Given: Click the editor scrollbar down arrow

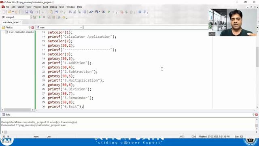Looking at the screenshot, I should click(257, 107).
